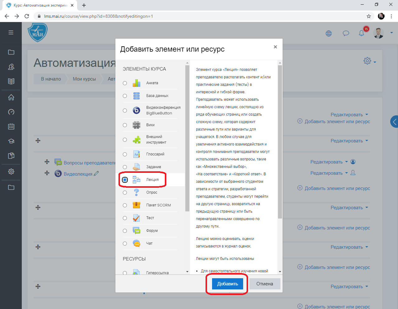Expand the right side drawer arrow
Screen dimensions: 398x309
[x=394, y=122]
